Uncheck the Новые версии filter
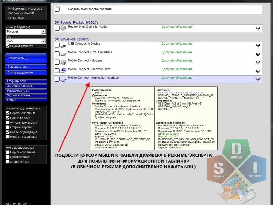This screenshot has height=205, width=273. tap(8, 118)
